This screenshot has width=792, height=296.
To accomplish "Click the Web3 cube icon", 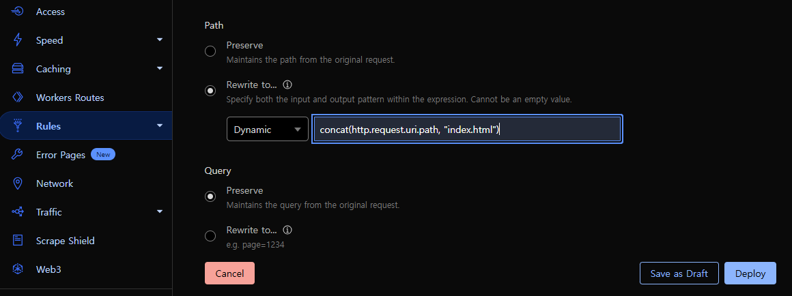I will (x=18, y=269).
